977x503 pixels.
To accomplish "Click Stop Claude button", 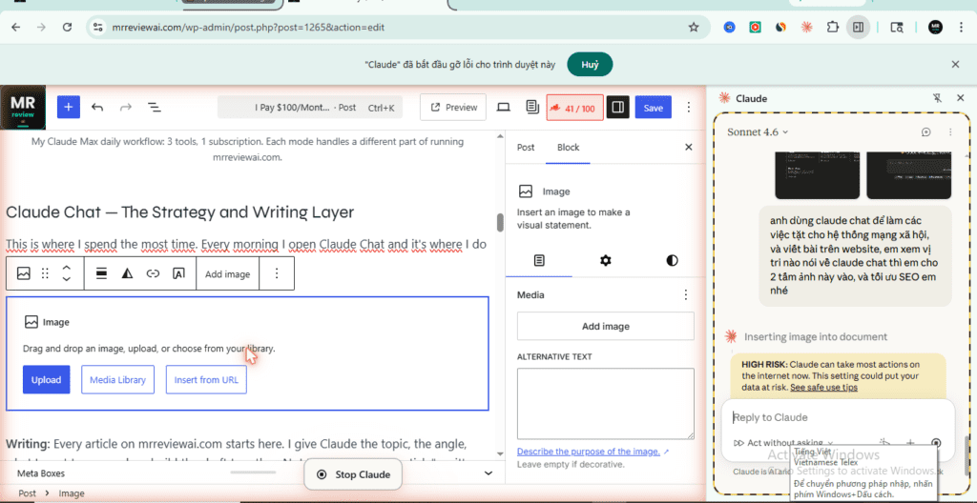I will 353,474.
